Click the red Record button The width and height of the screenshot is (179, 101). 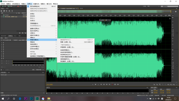pos(112,84)
